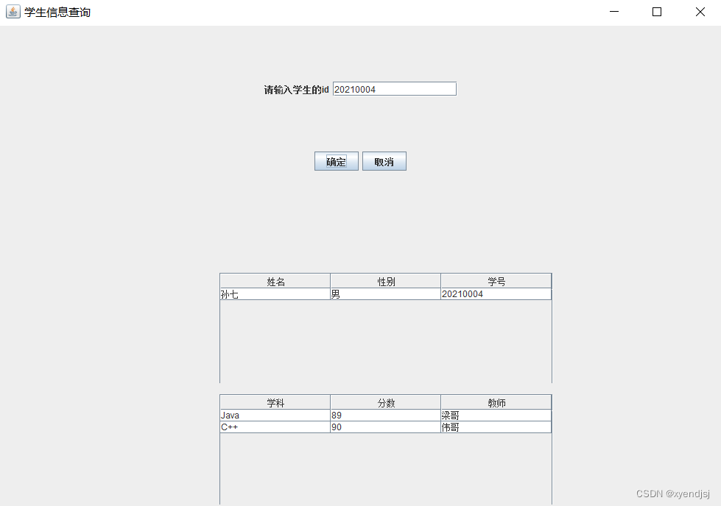Select the score cell 90
The width and height of the screenshot is (721, 506).
(x=385, y=427)
